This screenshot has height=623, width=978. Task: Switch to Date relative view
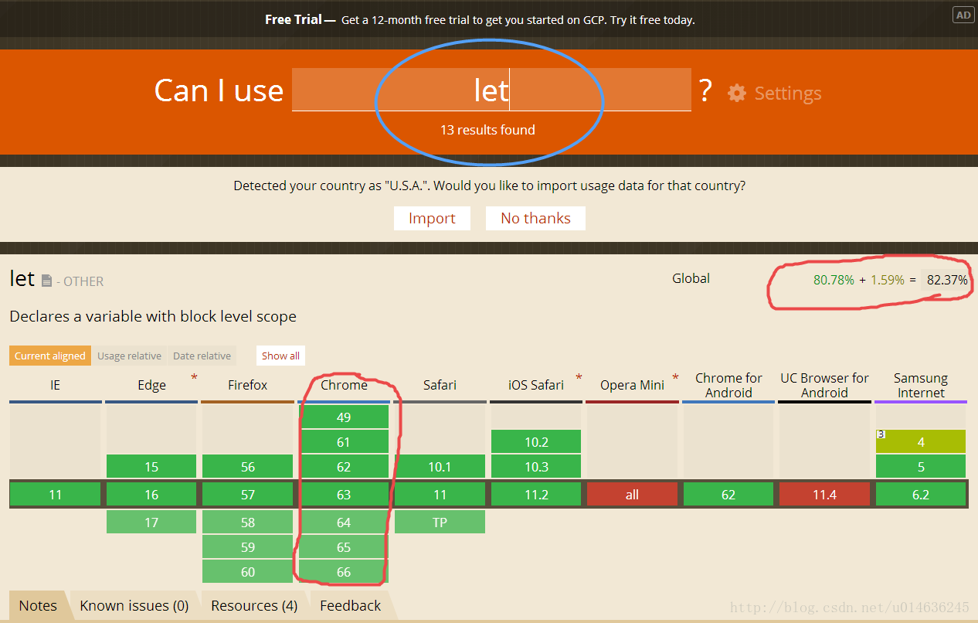tap(202, 356)
